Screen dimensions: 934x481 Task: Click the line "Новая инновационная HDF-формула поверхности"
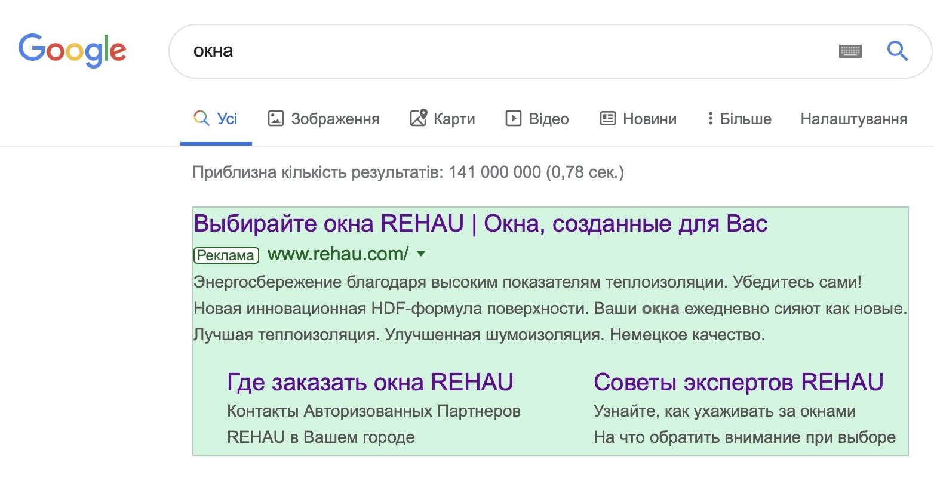pos(550,309)
